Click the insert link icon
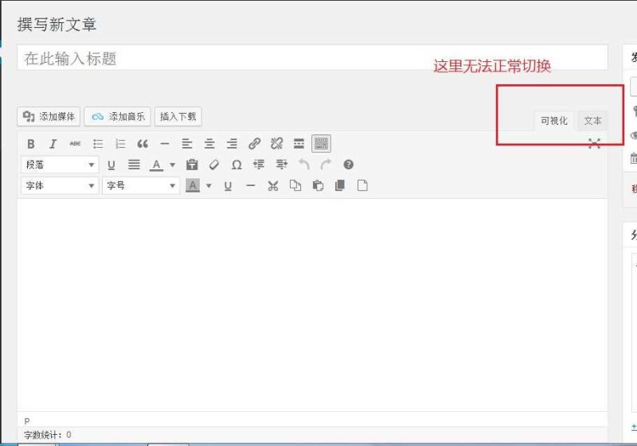Screen dimensions: 637x446 coord(254,144)
